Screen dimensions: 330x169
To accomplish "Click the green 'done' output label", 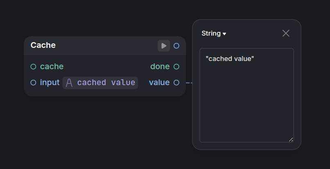I will [x=160, y=67].
